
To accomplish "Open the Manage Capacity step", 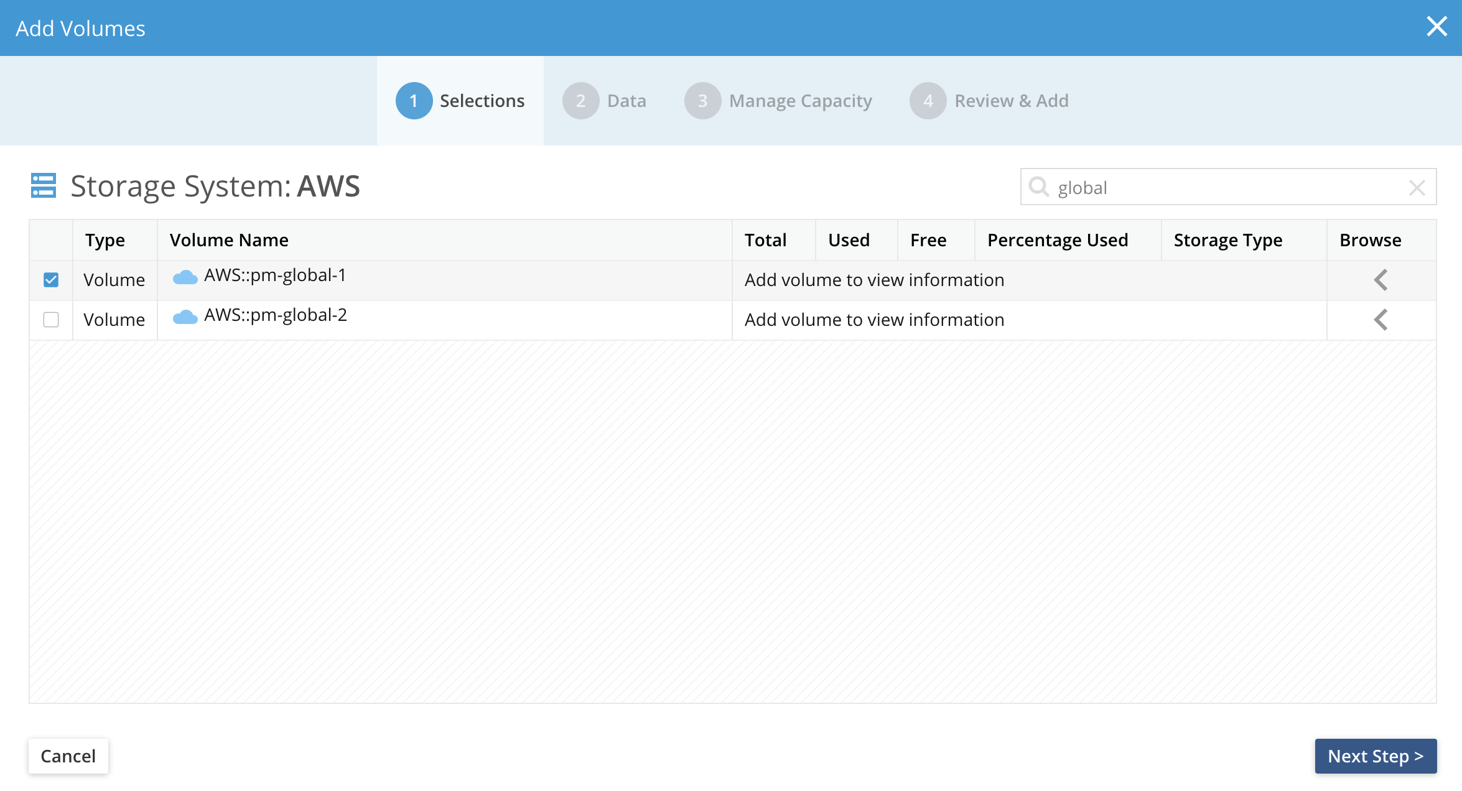I will pos(800,101).
